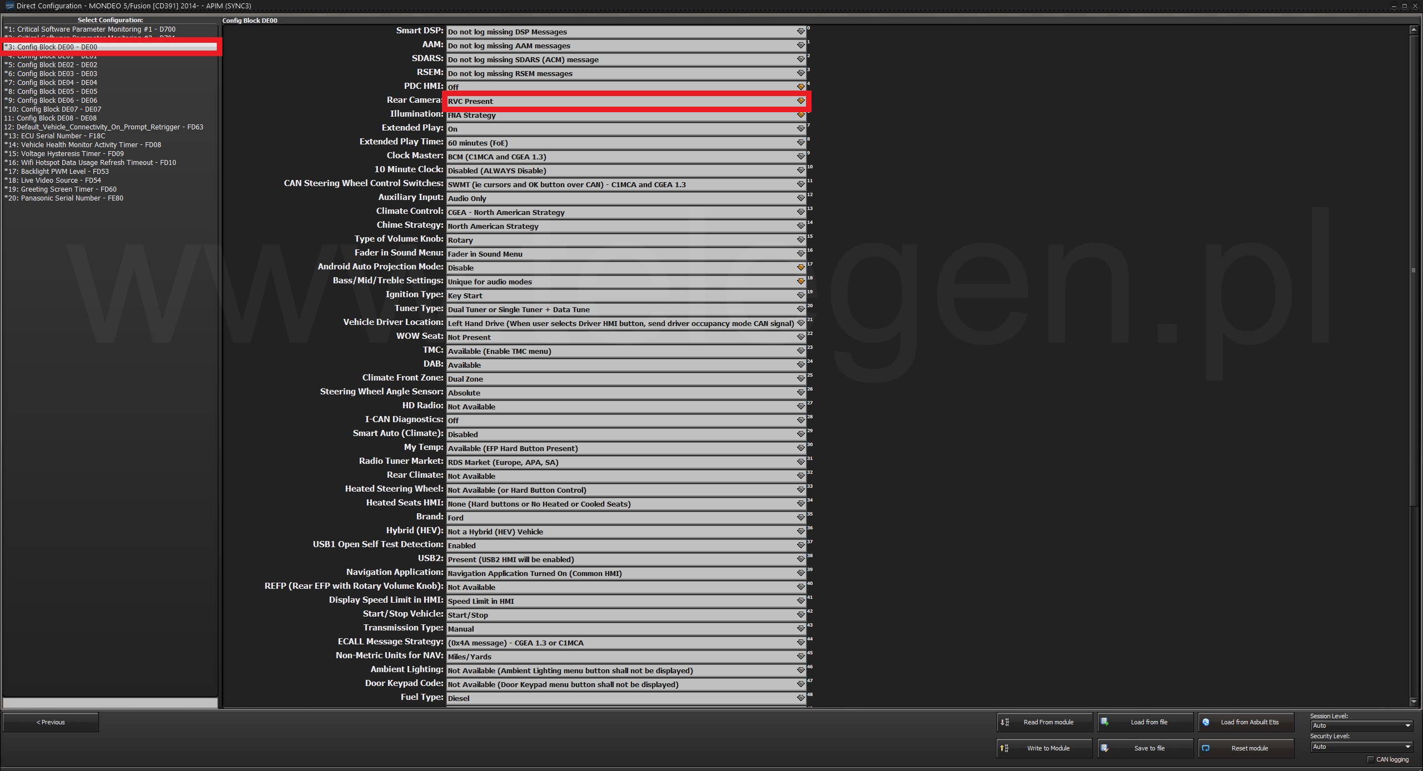Expand the Brand dropdown
This screenshot has height=771, width=1423.
pos(626,518)
